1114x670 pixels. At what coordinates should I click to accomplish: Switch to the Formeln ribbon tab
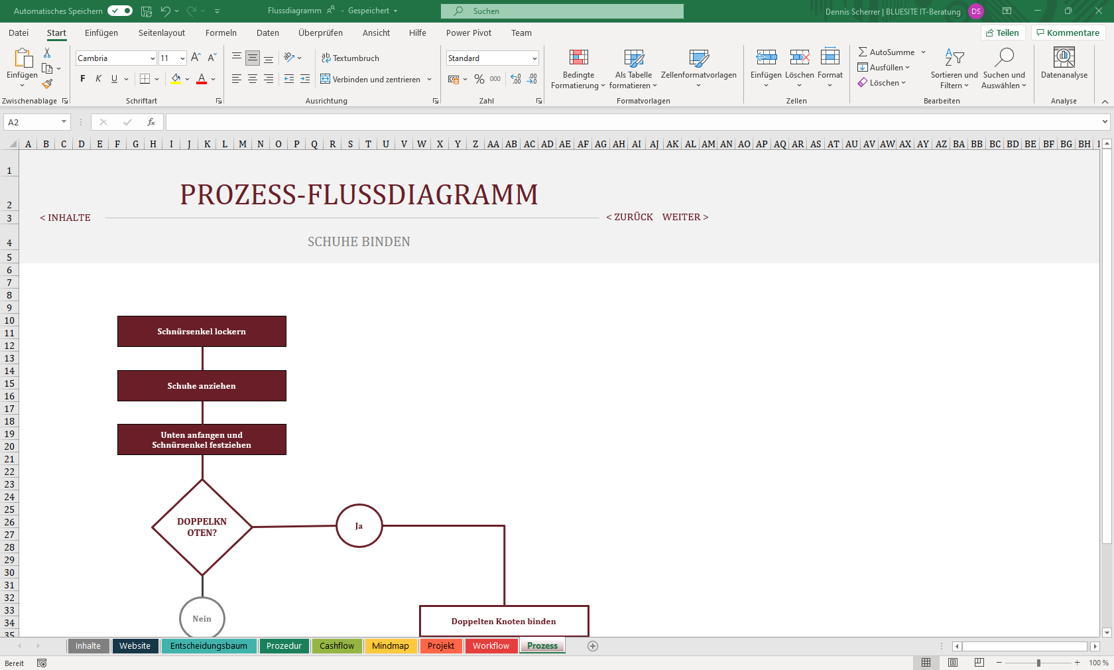(x=221, y=33)
